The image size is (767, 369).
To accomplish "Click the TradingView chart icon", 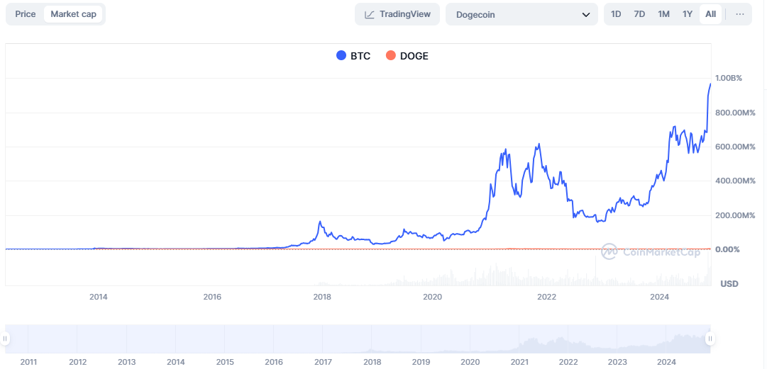I will 370,14.
